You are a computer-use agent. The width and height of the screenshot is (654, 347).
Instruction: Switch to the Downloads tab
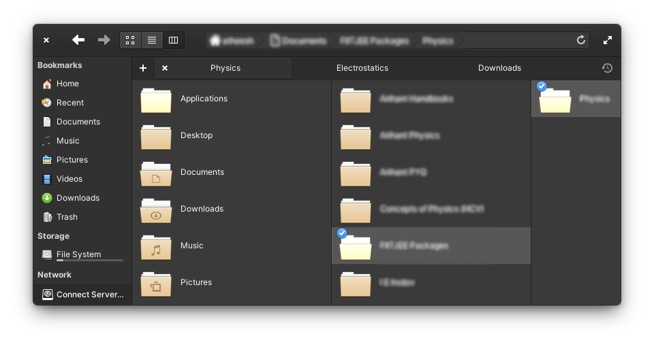coord(499,68)
